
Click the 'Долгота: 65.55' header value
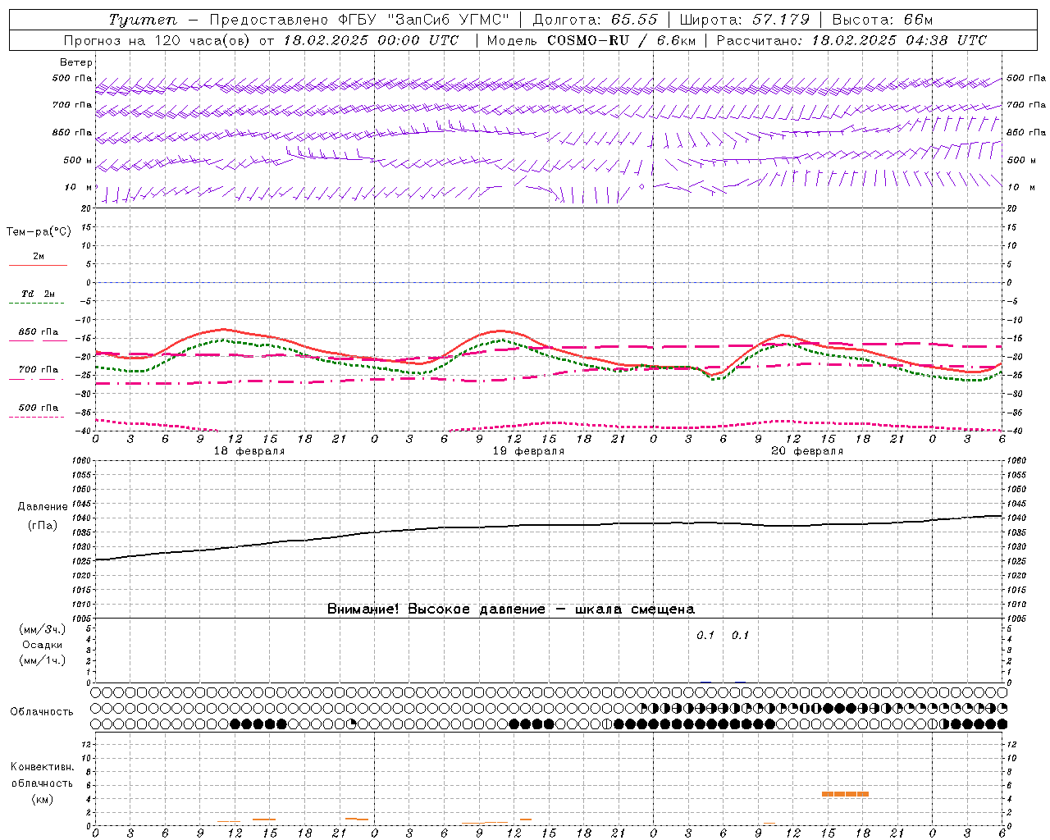595,20
